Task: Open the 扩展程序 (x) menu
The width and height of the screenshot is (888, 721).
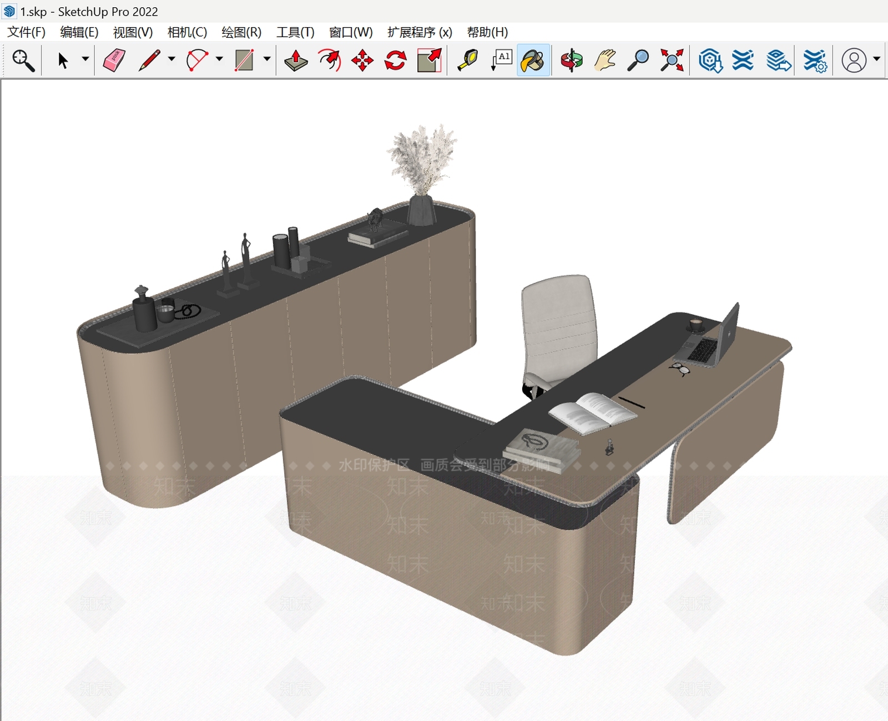Action: point(420,32)
